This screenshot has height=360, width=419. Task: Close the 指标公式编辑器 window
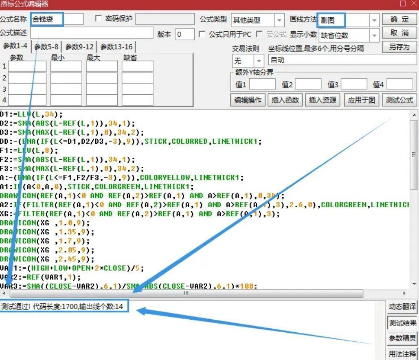click(x=414, y=4)
